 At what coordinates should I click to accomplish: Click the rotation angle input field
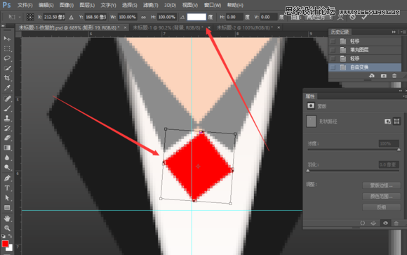point(196,17)
